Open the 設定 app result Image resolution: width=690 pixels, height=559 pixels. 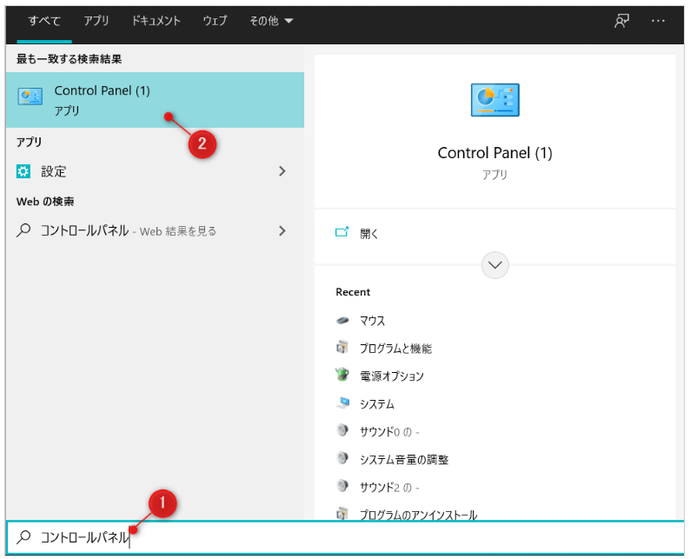pyautogui.click(x=155, y=171)
